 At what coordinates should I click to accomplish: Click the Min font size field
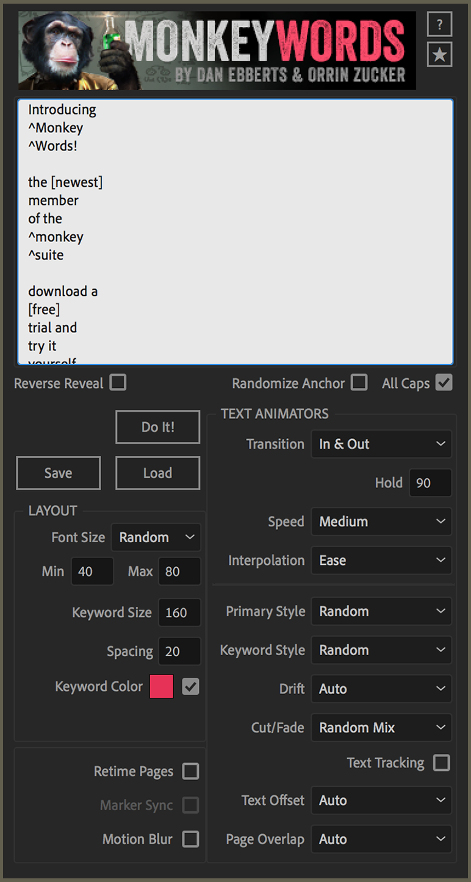point(92,572)
